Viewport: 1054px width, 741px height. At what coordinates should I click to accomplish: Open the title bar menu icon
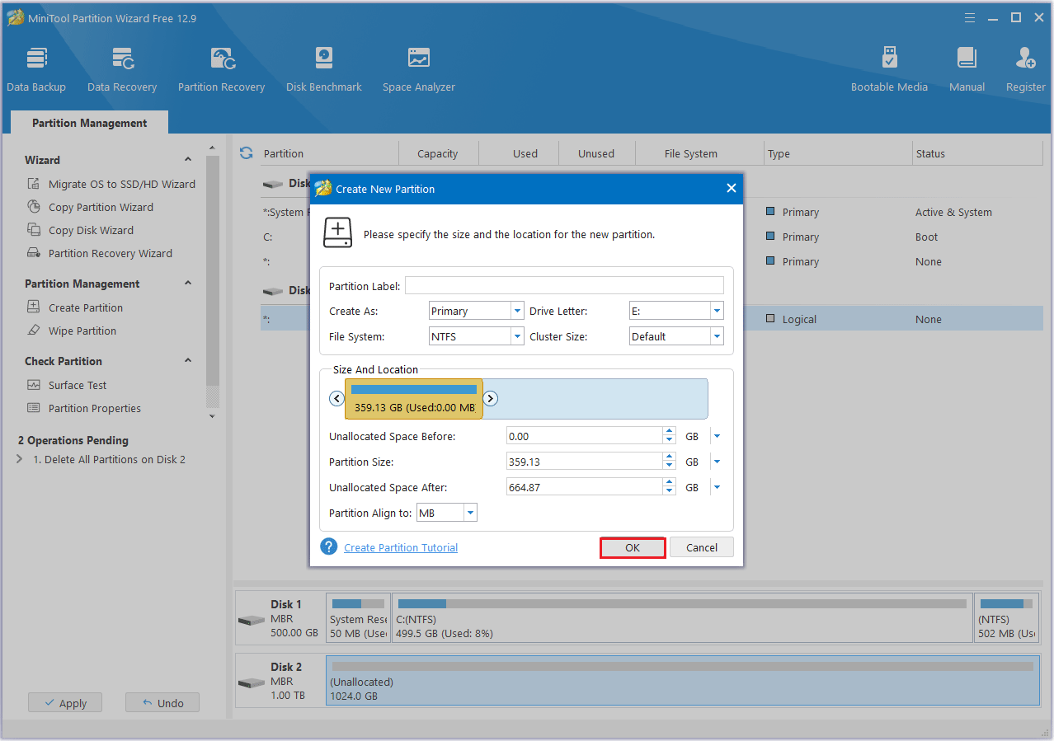pos(971,17)
